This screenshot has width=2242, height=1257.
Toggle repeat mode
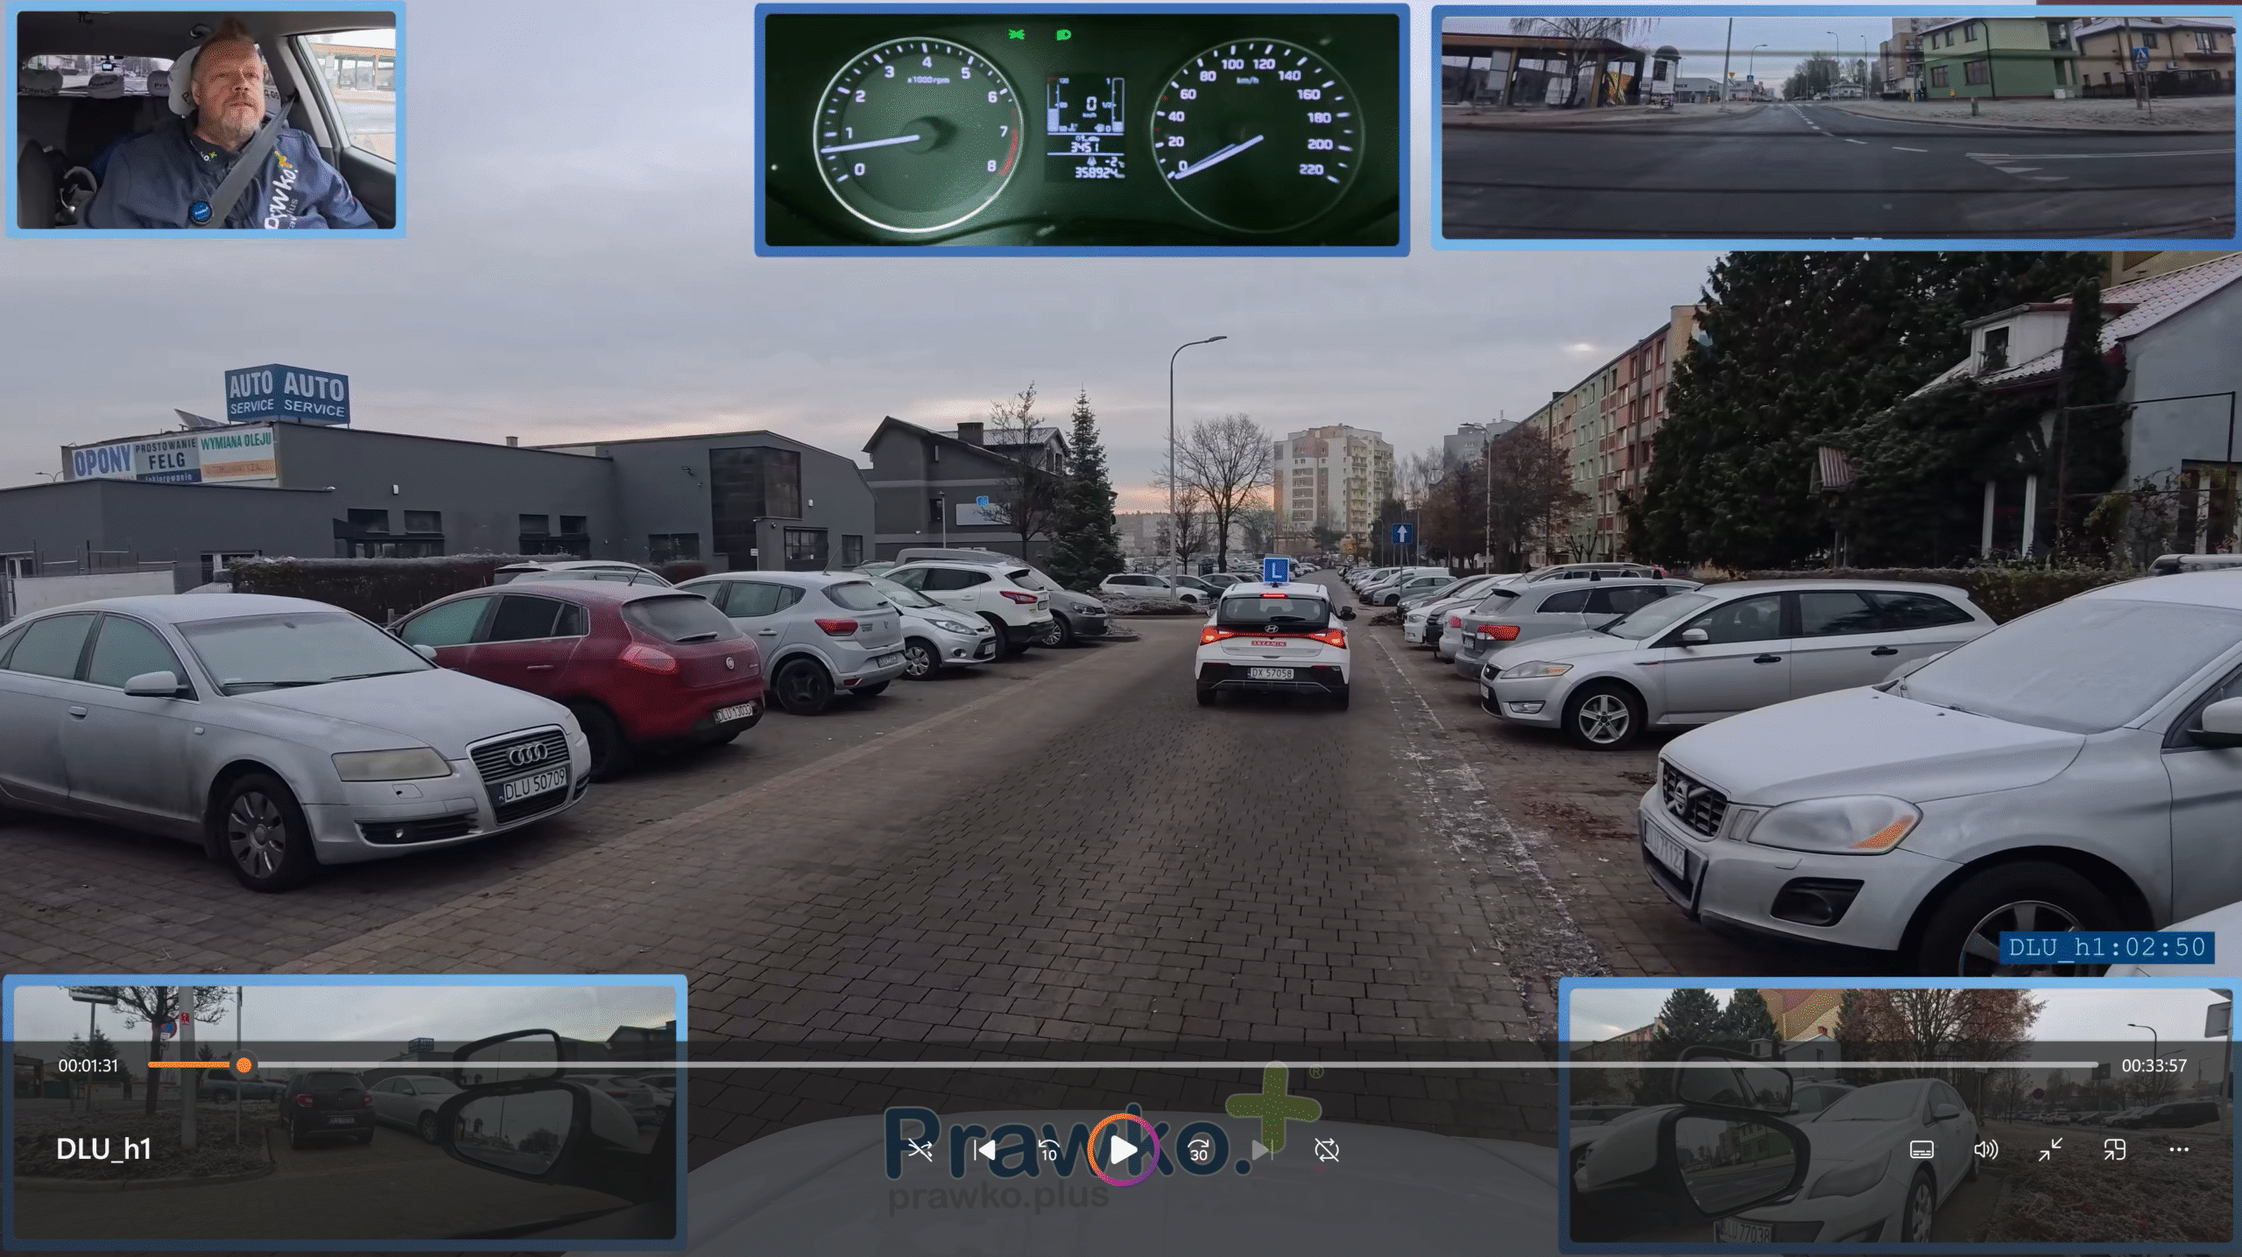[1327, 1150]
